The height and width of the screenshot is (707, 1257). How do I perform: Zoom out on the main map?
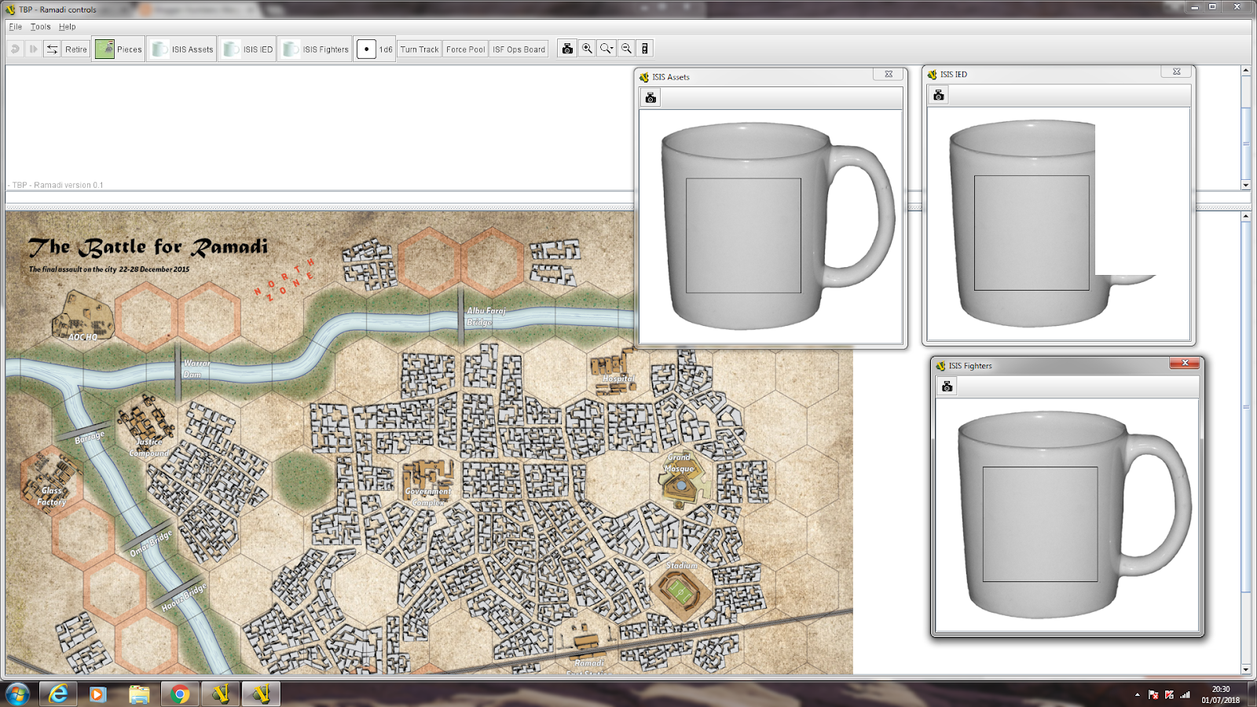point(626,49)
